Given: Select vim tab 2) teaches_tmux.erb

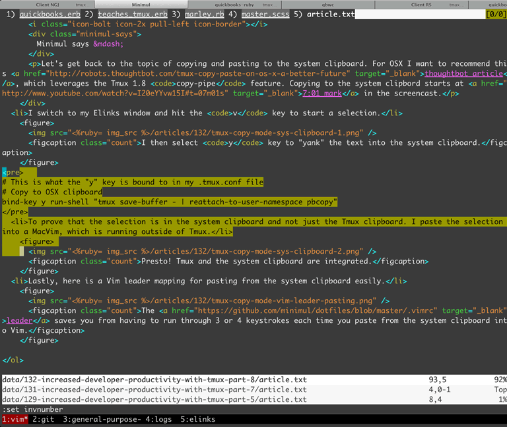Looking at the screenshot, I should pos(133,14).
